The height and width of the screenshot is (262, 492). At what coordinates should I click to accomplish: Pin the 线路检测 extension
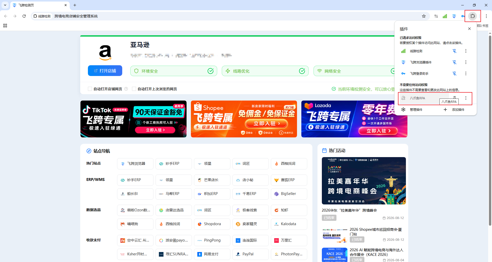point(455,51)
